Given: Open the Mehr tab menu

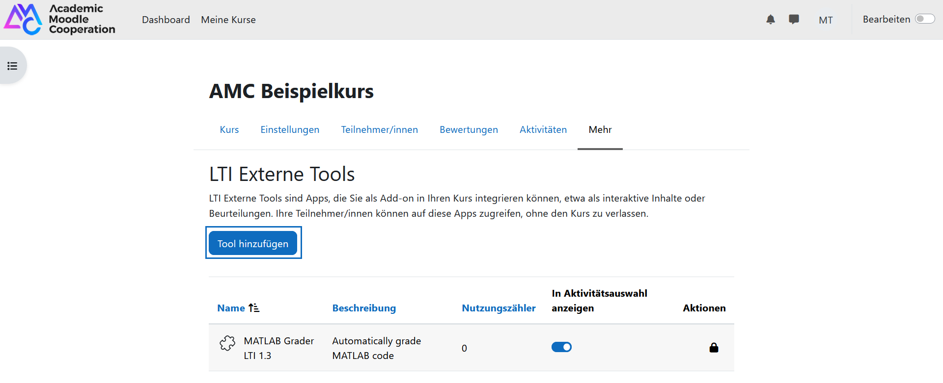Looking at the screenshot, I should [x=600, y=129].
